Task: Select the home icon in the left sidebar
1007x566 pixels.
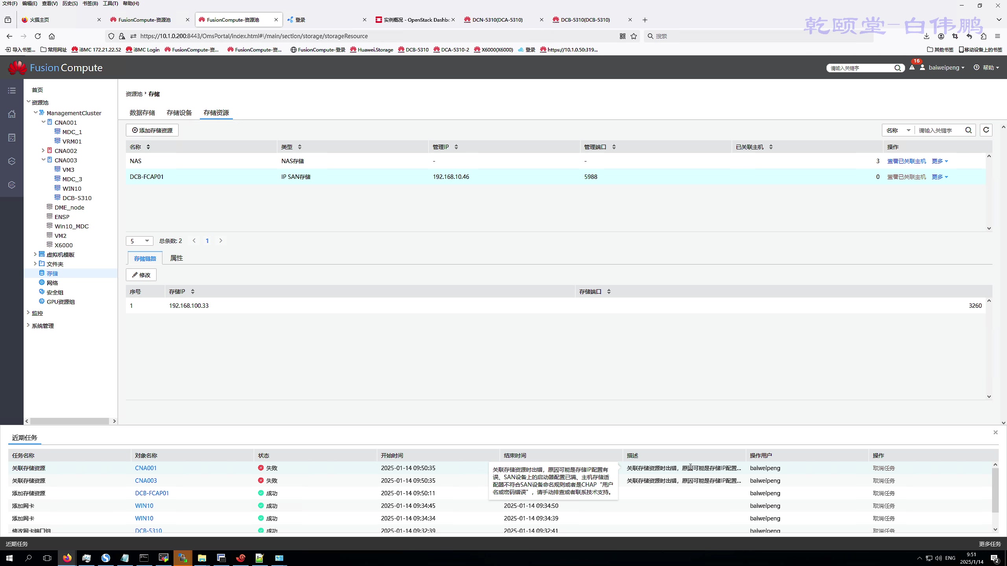Action: [12, 114]
